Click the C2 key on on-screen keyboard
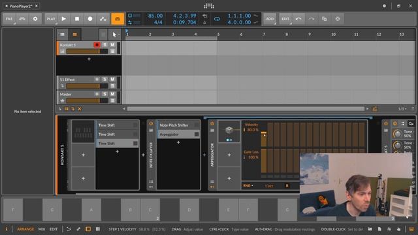Viewport: 418px width, 235px height. click(x=150, y=210)
